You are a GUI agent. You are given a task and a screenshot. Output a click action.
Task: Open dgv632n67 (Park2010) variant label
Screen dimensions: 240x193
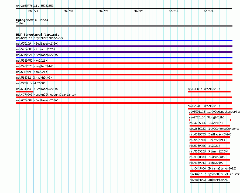coord(204,89)
